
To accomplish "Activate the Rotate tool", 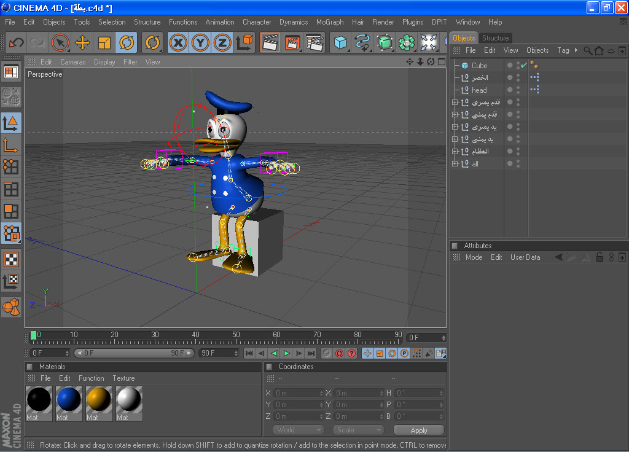I will click(127, 42).
